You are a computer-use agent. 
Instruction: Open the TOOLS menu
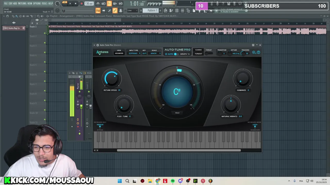click(45, 4)
